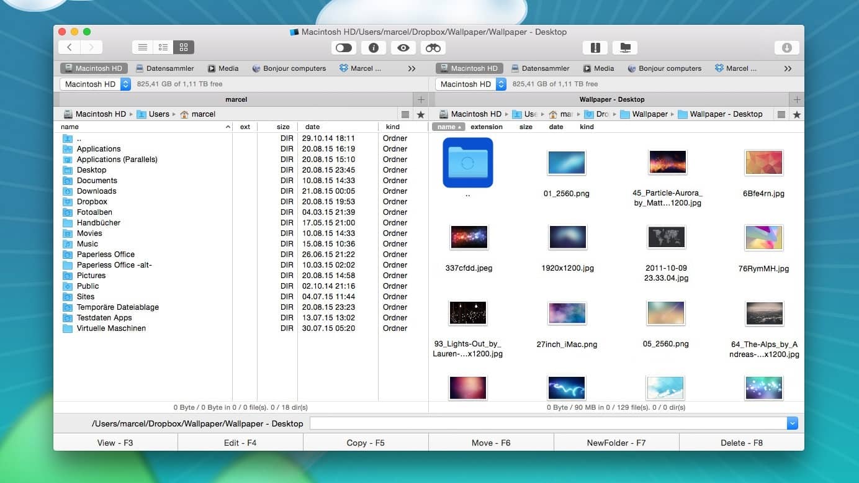Viewport: 859px width, 483px height.
Task: Click the Edit - F4 button
Action: coord(240,443)
